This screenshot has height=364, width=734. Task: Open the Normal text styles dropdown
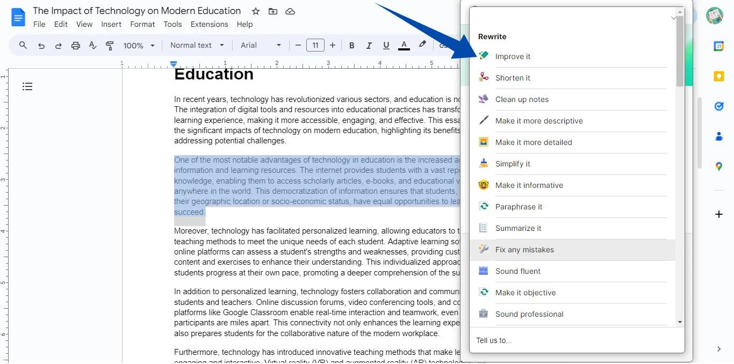tap(197, 45)
